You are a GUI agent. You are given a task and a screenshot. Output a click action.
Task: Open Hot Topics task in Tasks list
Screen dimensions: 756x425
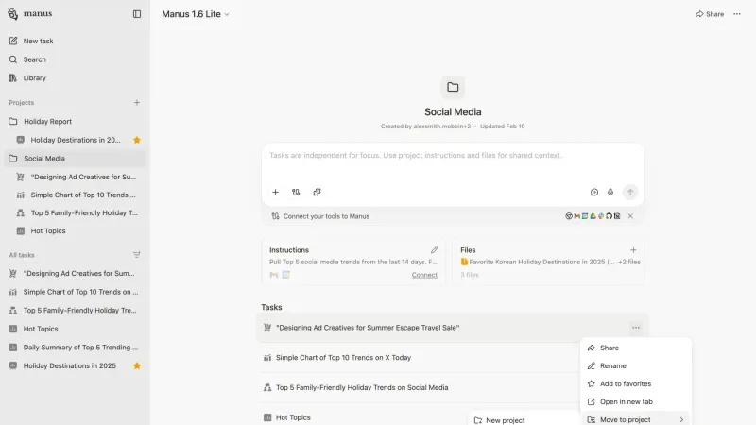(x=293, y=417)
